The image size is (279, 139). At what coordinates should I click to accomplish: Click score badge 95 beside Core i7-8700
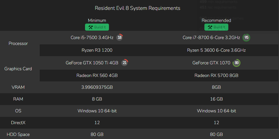[246, 37]
